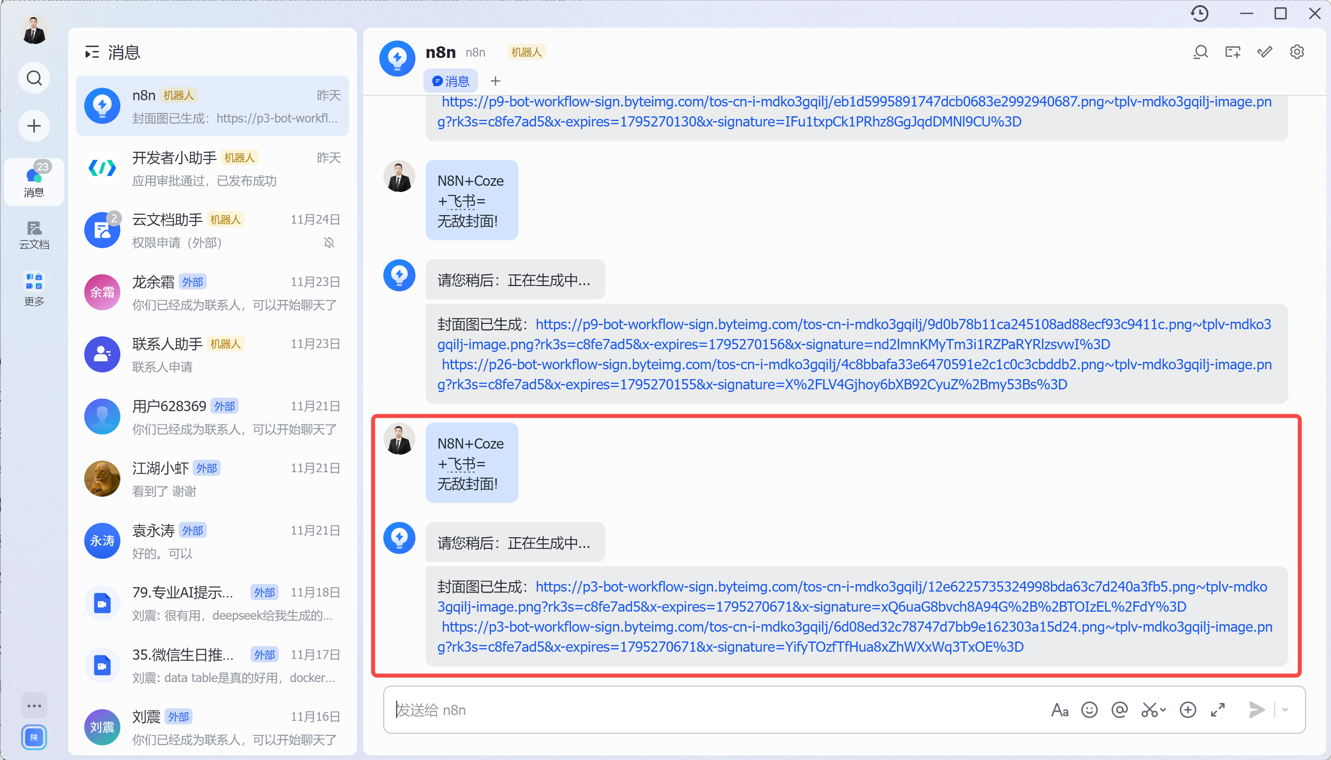1331x760 pixels.
Task: Collapse the 消息 list panel toggle
Action: (92, 52)
